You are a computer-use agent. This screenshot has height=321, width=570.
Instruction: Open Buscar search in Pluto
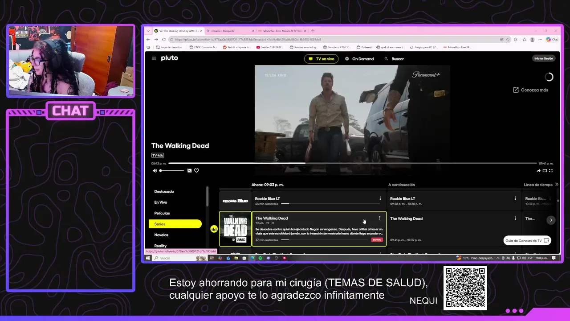[394, 59]
